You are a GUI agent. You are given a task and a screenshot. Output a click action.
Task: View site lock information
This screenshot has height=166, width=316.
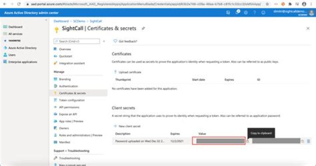tap(28, 4)
